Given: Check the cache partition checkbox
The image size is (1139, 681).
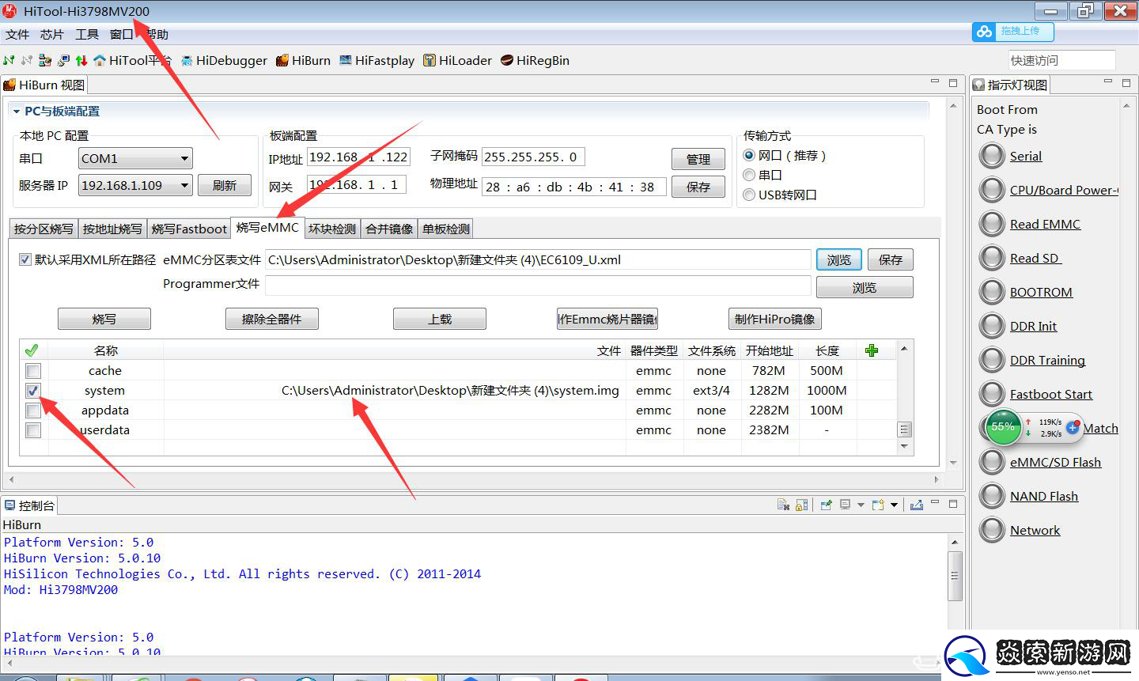Looking at the screenshot, I should (x=32, y=371).
